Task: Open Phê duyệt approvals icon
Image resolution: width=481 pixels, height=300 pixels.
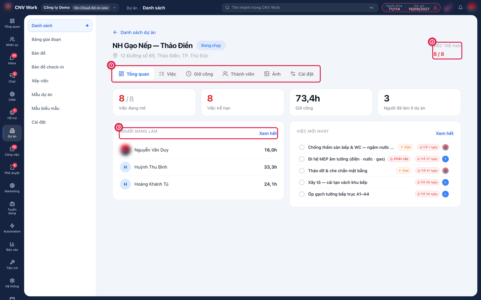Action: pyautogui.click(x=12, y=170)
